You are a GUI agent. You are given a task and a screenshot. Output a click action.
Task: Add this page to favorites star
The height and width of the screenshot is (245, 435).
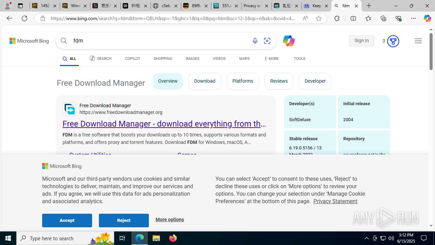pyautogui.click(x=319, y=18)
